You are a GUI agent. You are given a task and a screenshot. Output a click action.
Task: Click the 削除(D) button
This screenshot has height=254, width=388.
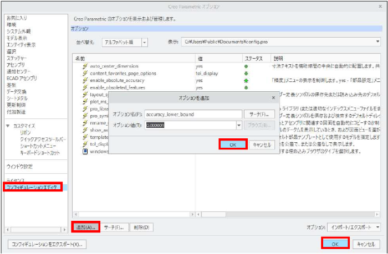coord(141,227)
